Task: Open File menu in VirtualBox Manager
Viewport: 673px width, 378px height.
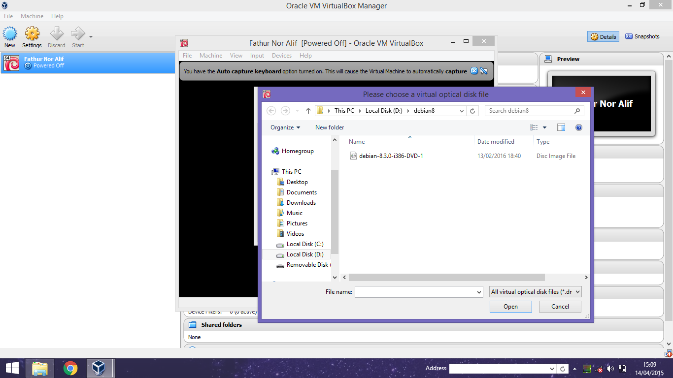Action: pos(8,16)
